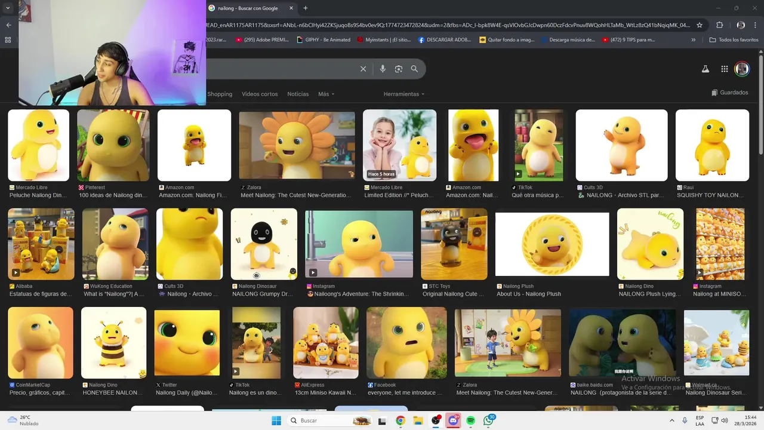The height and width of the screenshot is (430, 764).
Task: Open File Explorer from the taskbar
Action: 418,420
